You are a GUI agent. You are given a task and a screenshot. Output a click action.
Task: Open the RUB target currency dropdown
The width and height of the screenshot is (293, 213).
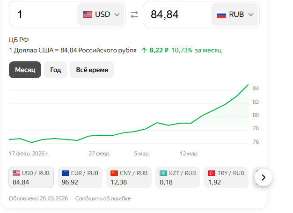(x=235, y=15)
